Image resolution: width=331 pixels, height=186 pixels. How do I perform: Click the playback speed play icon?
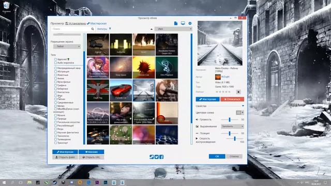tap(197, 138)
